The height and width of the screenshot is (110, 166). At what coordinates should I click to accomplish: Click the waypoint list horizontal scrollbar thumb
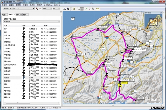(18, 103)
